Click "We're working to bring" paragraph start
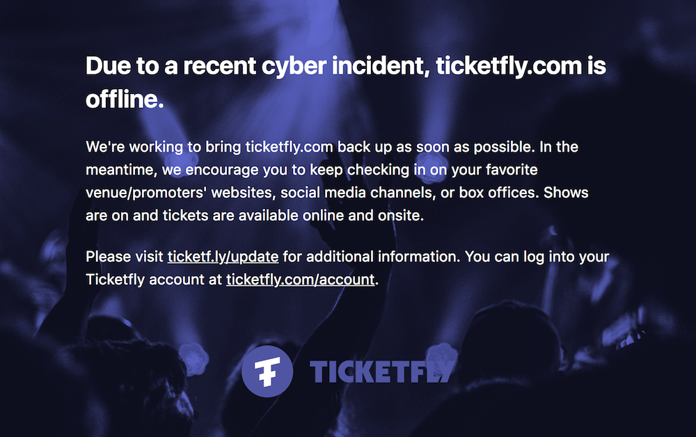 pos(164,147)
